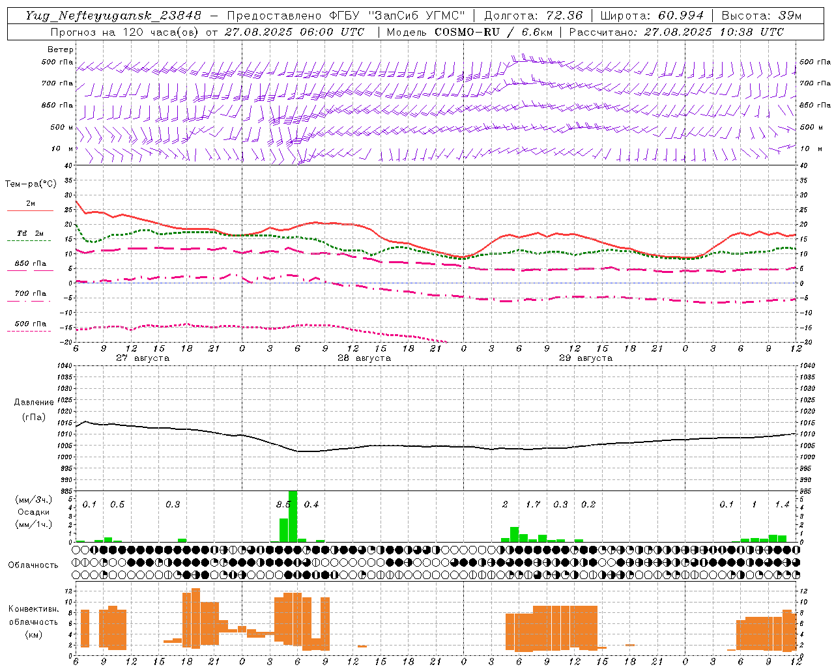This screenshot has width=834, height=667.
Task: Click the 0.5 precipitation total value
Action: (117, 504)
